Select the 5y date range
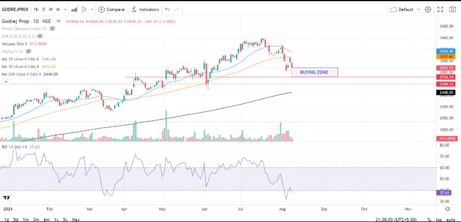Viewport: 461px width, 222px height. 65,219
